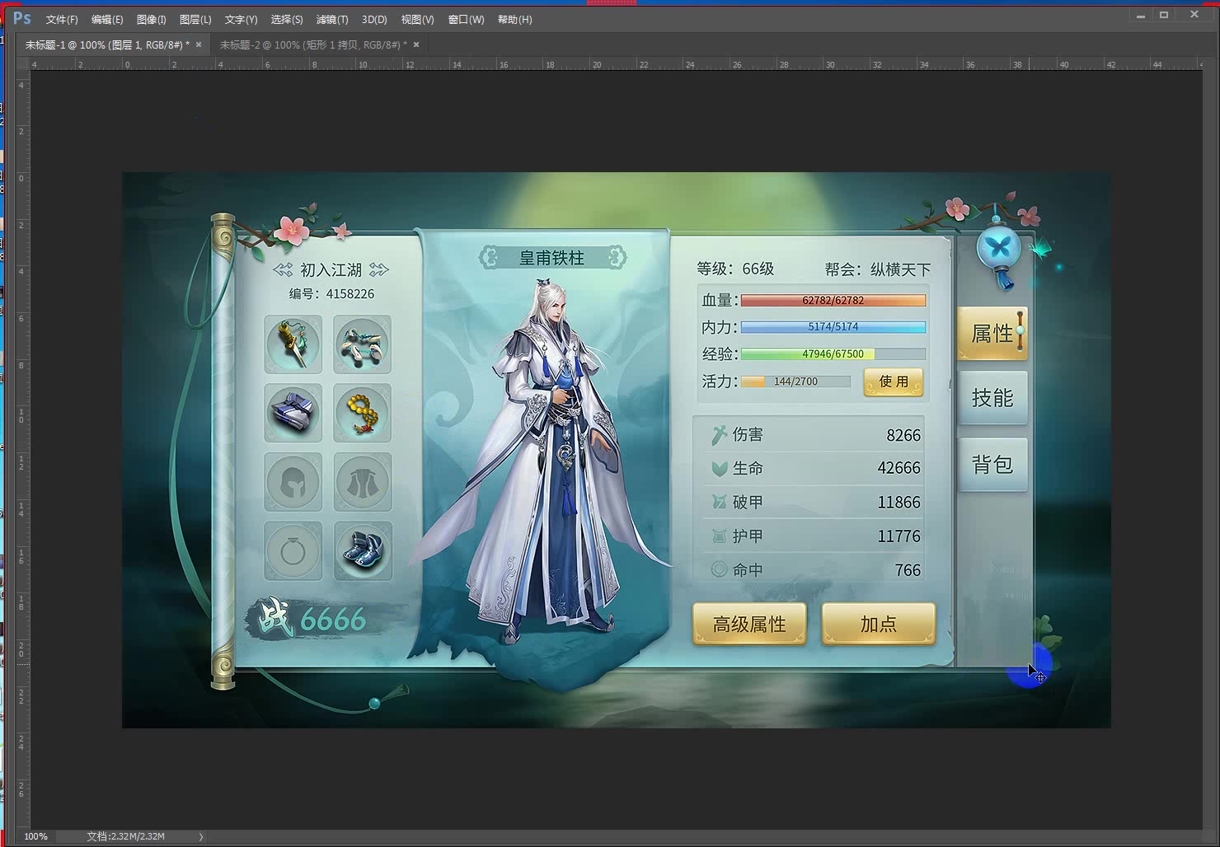Open the 视图(V) menu
The width and height of the screenshot is (1220, 847).
pyautogui.click(x=417, y=19)
